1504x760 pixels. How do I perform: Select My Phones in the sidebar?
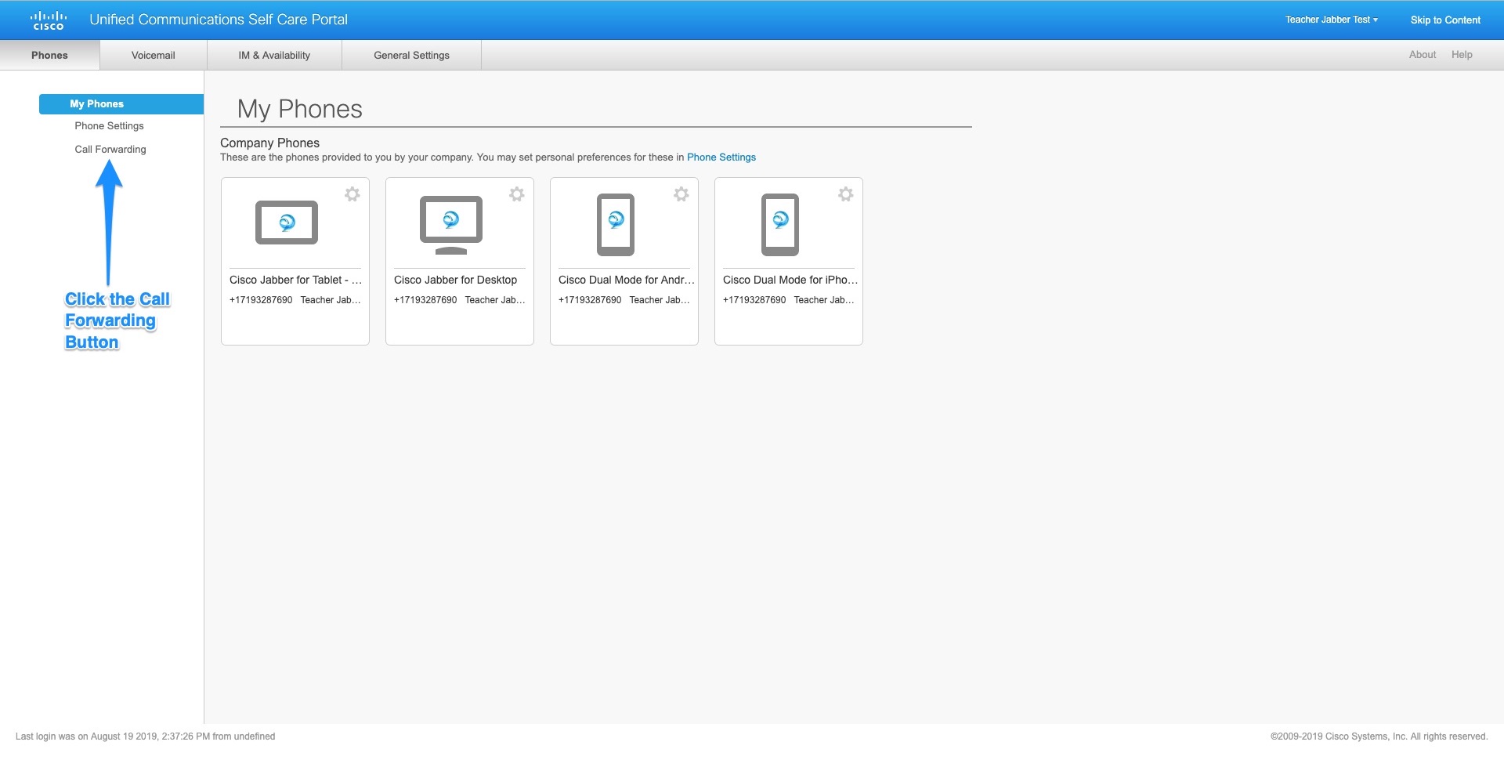(121, 104)
